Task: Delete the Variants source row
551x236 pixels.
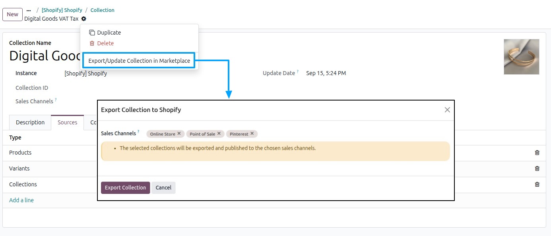Action: pyautogui.click(x=537, y=168)
